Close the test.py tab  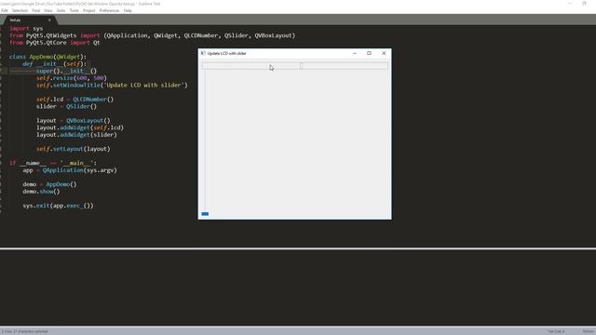coord(49,20)
